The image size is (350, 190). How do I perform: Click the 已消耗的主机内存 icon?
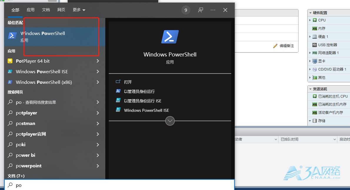pyautogui.click(x=315, y=104)
